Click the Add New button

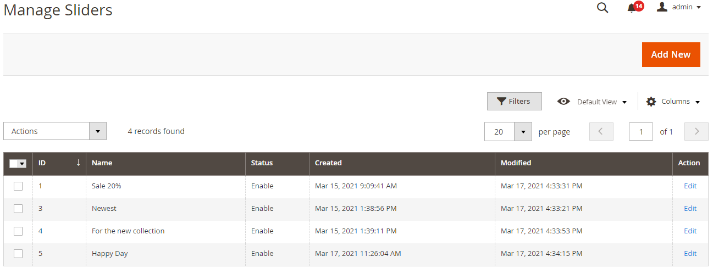click(x=671, y=54)
